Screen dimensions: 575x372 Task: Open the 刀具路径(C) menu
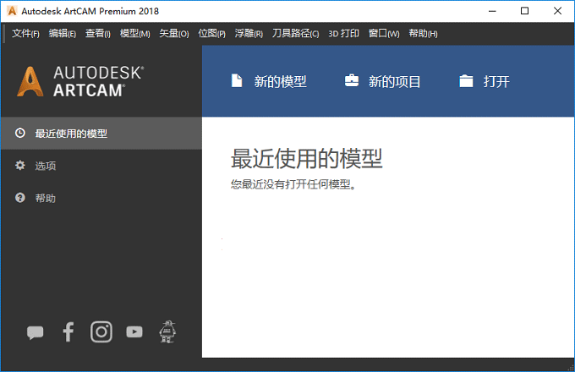pos(296,34)
